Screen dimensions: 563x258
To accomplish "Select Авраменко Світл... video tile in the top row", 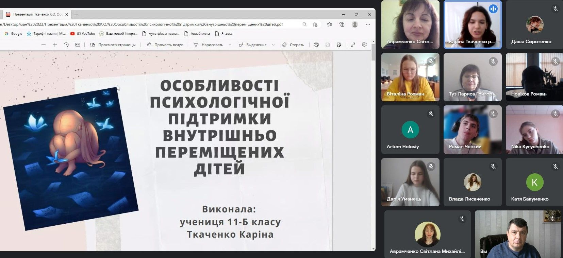I will coord(410,24).
